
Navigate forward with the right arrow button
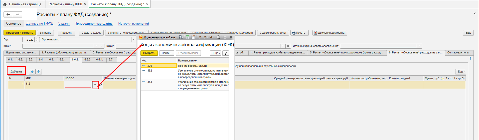pos(18,14)
